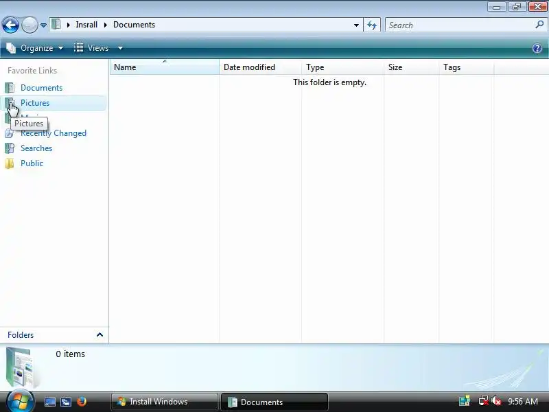The image size is (549, 412).
Task: Open the Organize menu
Action: coord(35,48)
